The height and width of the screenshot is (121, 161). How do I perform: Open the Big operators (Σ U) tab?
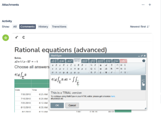tap(108, 61)
